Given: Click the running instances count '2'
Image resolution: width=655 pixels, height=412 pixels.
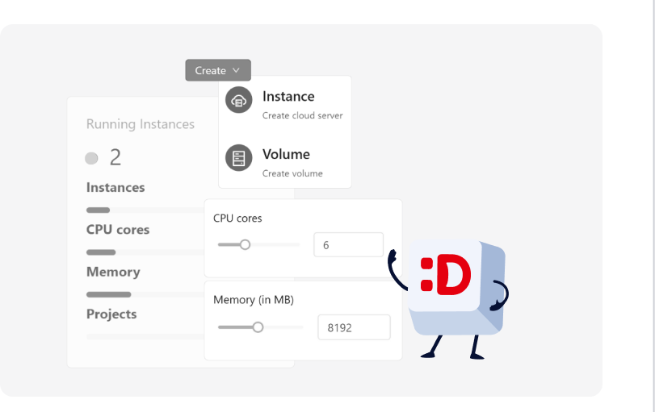Looking at the screenshot, I should [115, 158].
